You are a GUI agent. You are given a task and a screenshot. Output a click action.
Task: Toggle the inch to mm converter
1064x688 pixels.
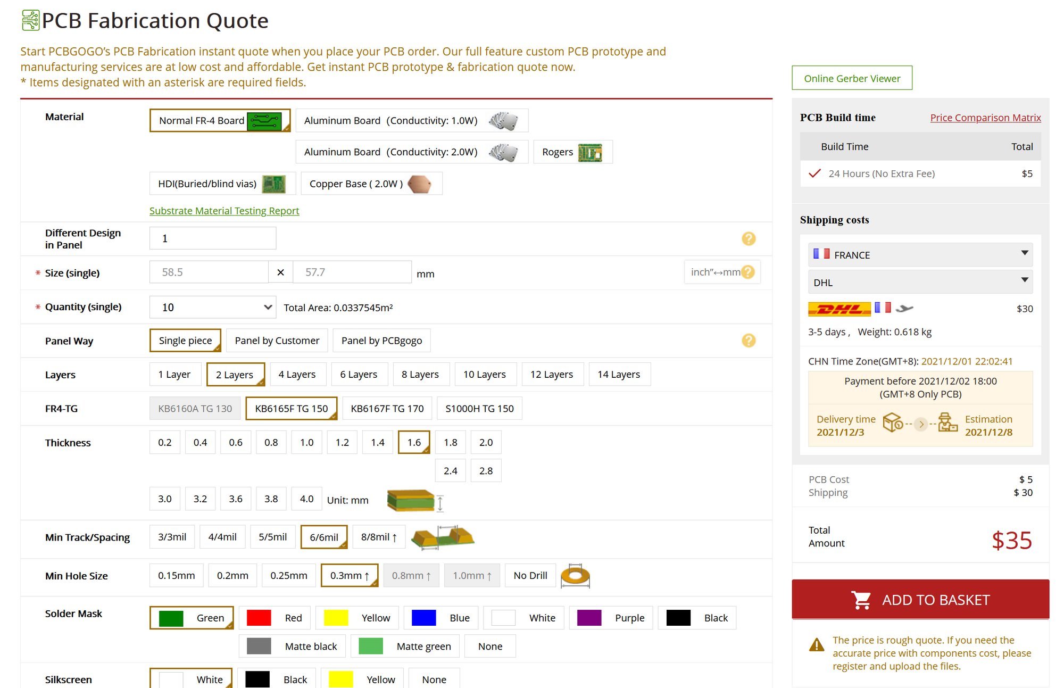715,272
